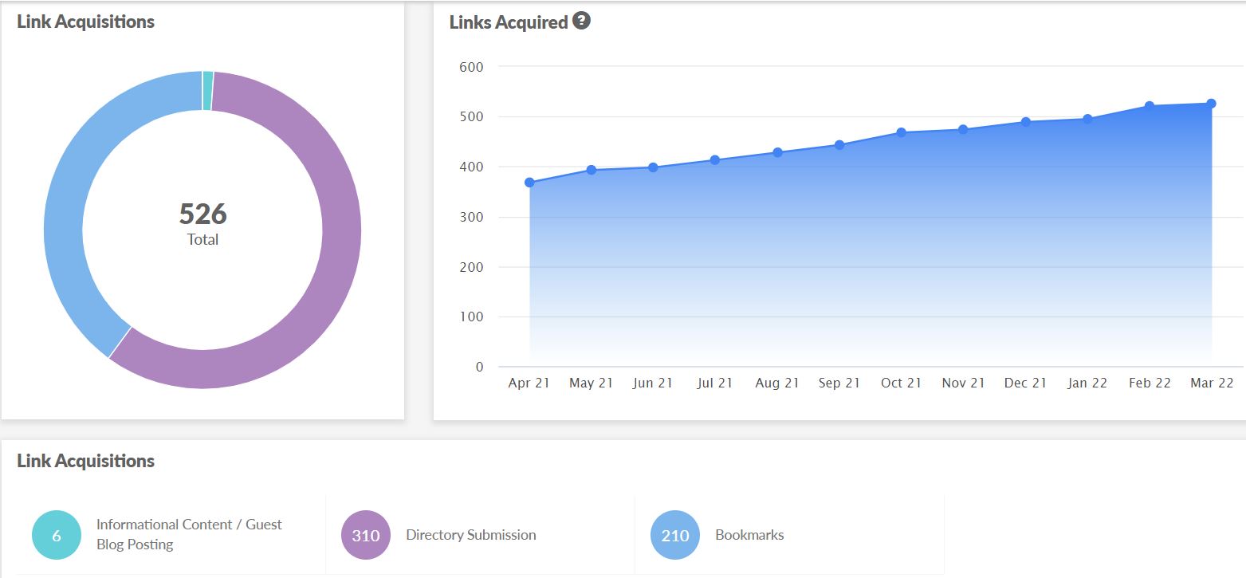1246x578 pixels.
Task: Click the Mar 22 x-axis label
Action: (x=1211, y=383)
